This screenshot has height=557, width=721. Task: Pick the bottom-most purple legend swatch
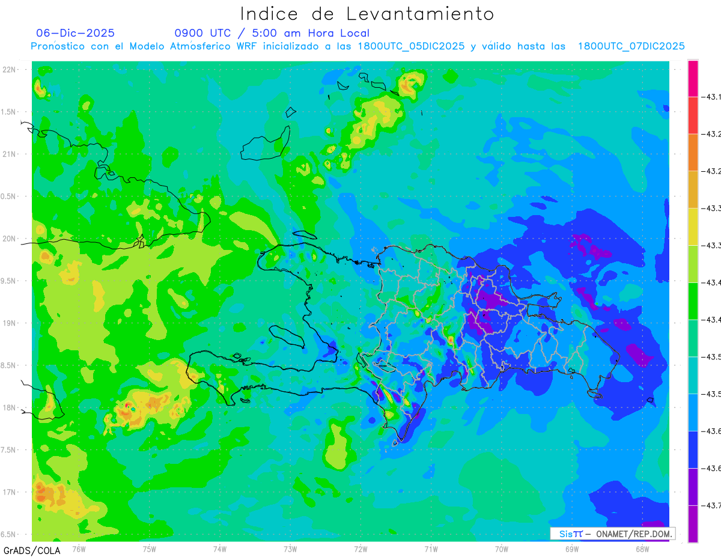[693, 523]
